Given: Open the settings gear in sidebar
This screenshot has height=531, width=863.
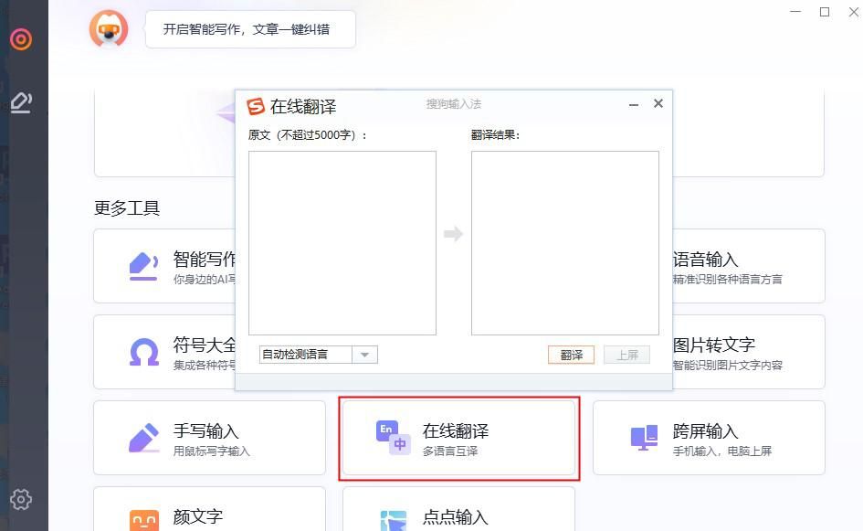Looking at the screenshot, I should click(x=21, y=499).
